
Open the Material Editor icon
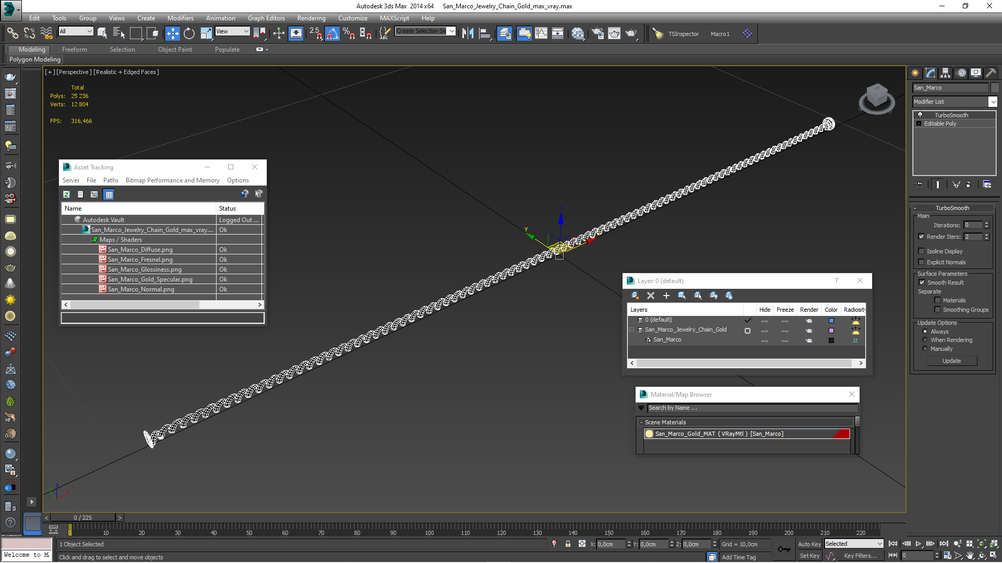click(578, 33)
